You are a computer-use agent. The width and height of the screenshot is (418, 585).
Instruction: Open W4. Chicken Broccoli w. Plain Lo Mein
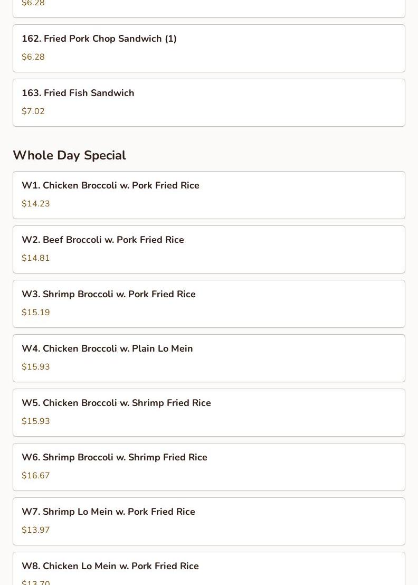[x=107, y=349]
